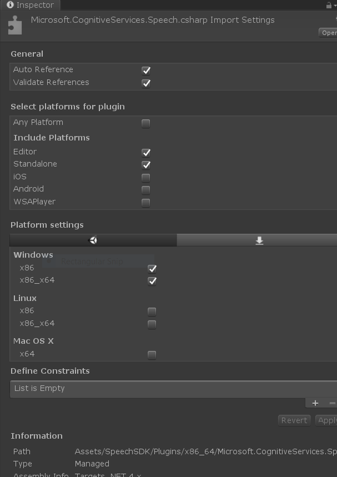Uncheck the Standalone platform checkbox

pos(145,164)
